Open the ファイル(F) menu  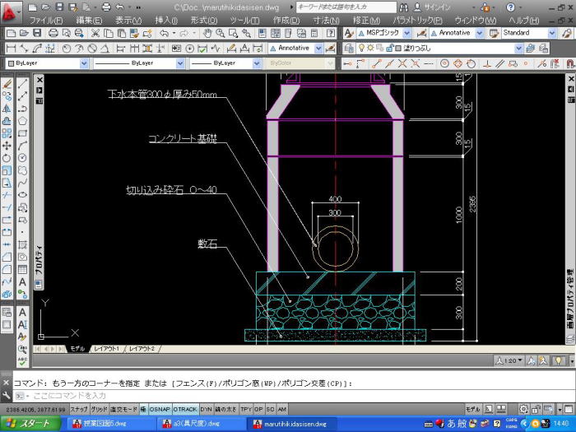46,20
